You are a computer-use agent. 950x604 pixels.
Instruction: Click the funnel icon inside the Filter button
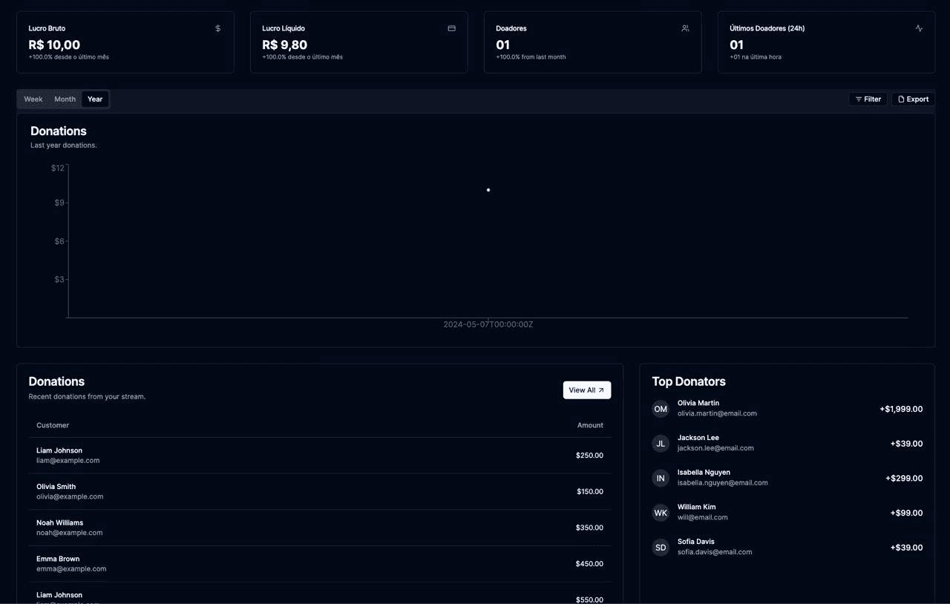click(858, 99)
